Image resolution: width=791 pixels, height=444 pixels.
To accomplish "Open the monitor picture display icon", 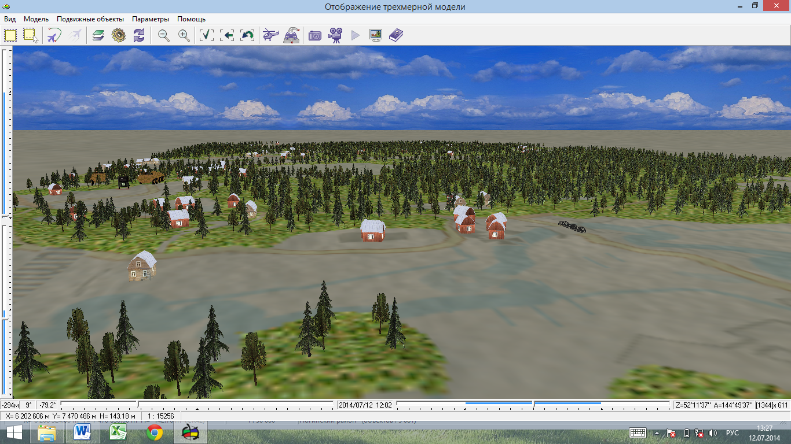I will pyautogui.click(x=376, y=35).
